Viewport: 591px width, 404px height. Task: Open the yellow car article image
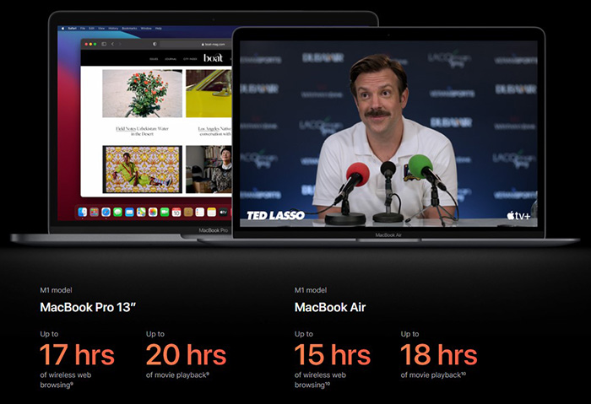(209, 94)
